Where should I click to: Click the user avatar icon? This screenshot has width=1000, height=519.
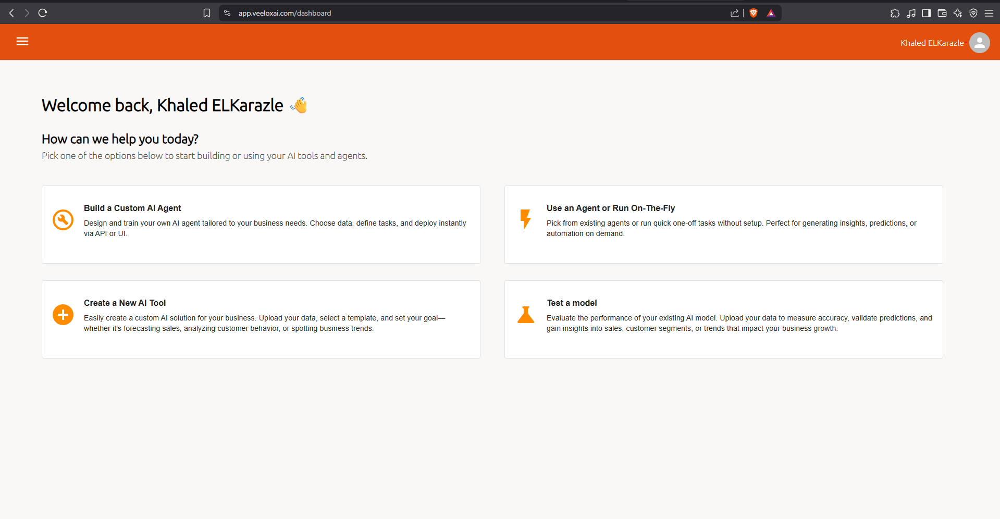[979, 43]
